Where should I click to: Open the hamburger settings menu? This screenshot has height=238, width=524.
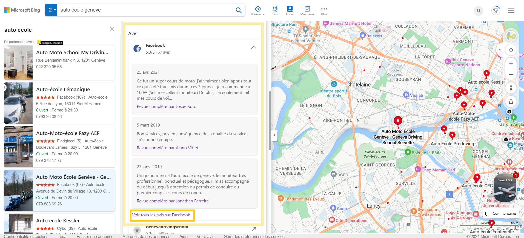point(511,11)
